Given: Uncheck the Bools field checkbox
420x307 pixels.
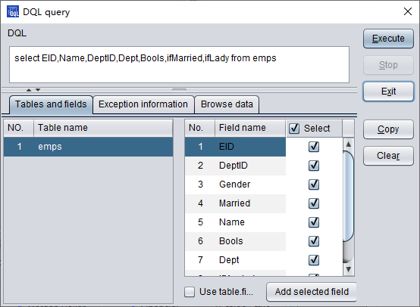Looking at the screenshot, I should point(314,241).
